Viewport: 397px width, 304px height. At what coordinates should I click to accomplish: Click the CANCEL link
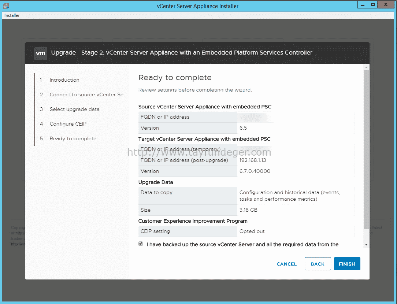tap(286, 264)
